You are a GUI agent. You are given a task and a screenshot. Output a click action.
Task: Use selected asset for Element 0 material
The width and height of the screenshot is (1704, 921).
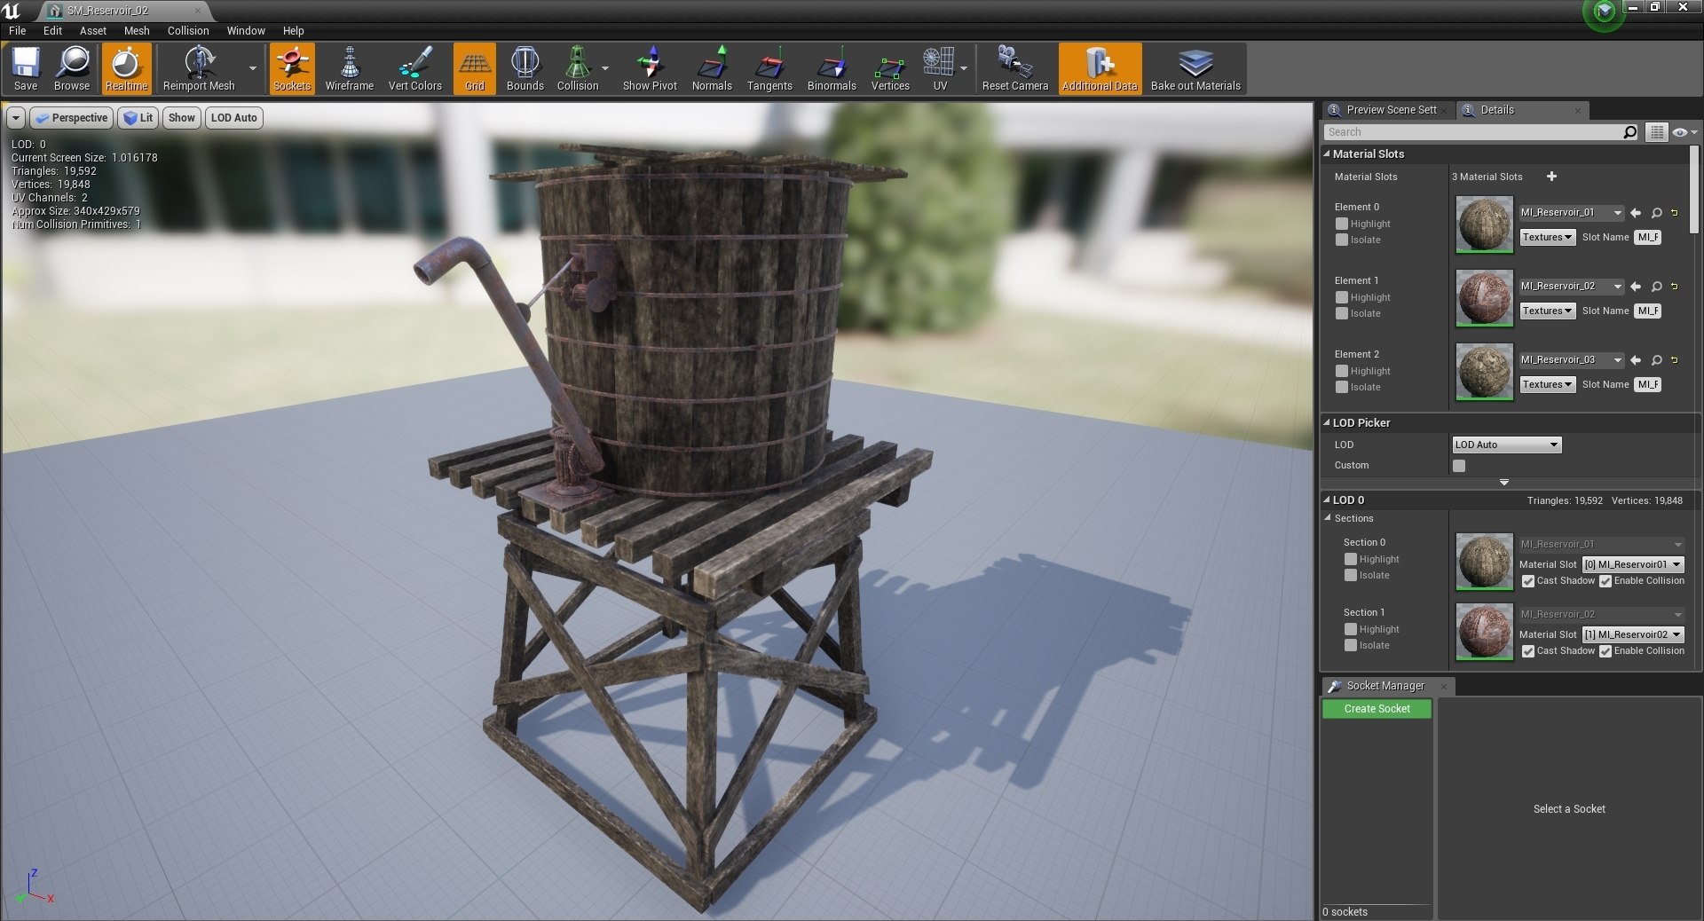[x=1636, y=213]
